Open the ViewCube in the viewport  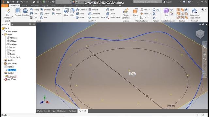200,34
